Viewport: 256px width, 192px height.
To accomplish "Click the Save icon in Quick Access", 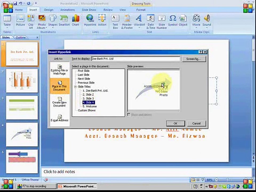I will [15, 3].
